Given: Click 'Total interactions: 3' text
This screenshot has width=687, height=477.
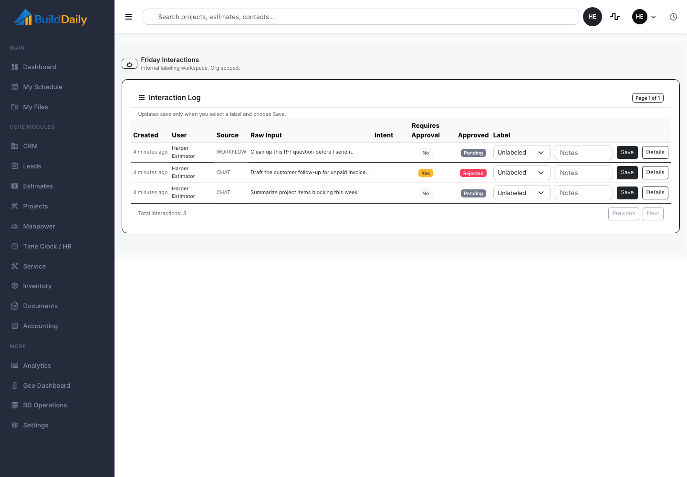Looking at the screenshot, I should (x=162, y=213).
